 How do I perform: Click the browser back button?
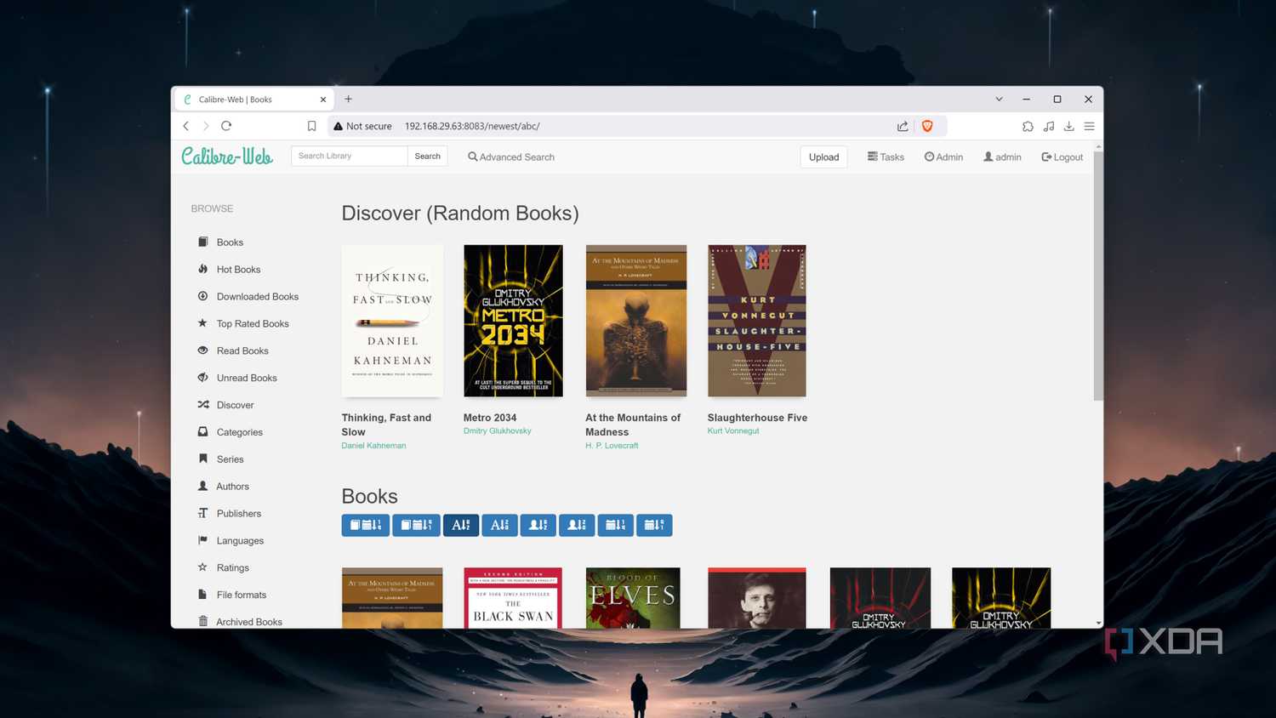(x=186, y=126)
